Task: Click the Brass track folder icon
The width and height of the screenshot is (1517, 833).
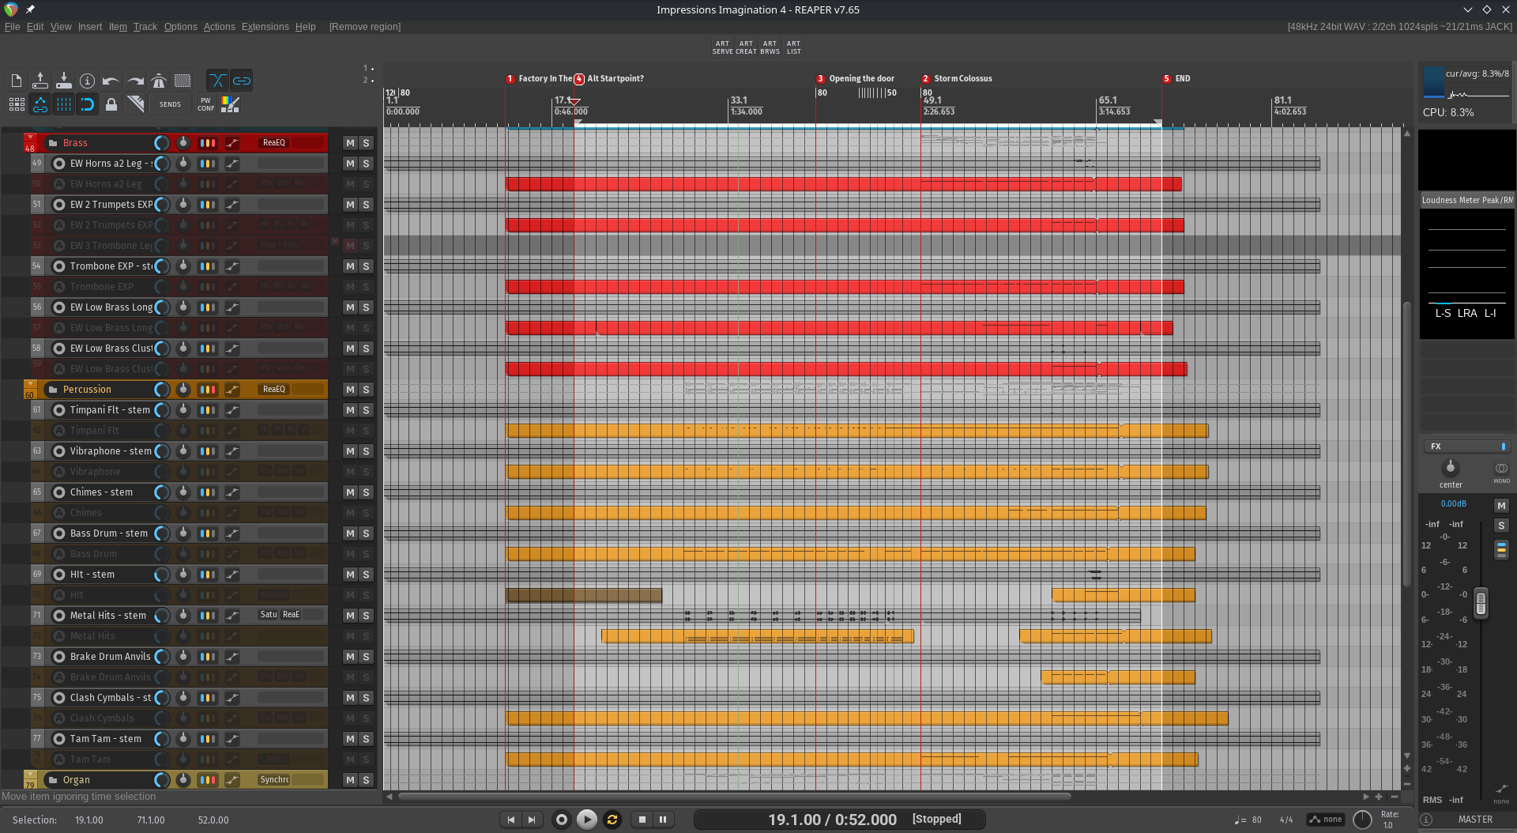Action: click(x=53, y=143)
